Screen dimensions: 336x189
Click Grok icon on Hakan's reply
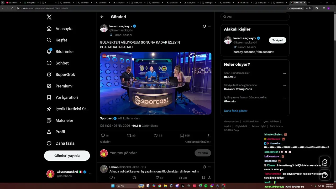(204, 167)
